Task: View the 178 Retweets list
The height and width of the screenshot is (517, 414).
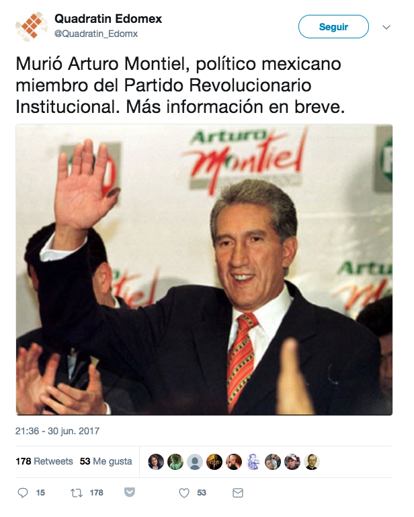Action: pyautogui.click(x=44, y=461)
